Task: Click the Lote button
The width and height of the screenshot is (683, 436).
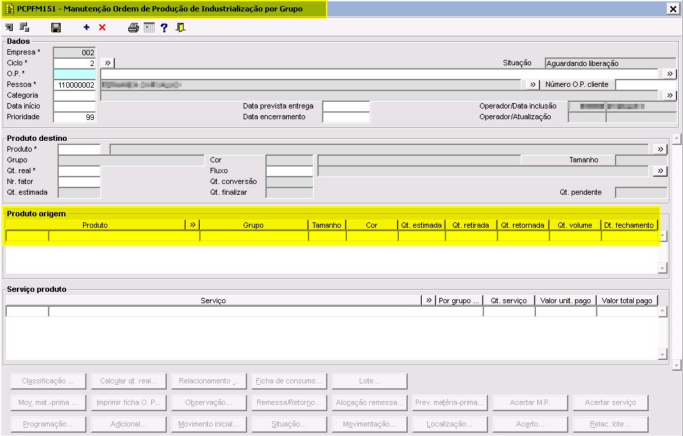Action: (x=369, y=381)
